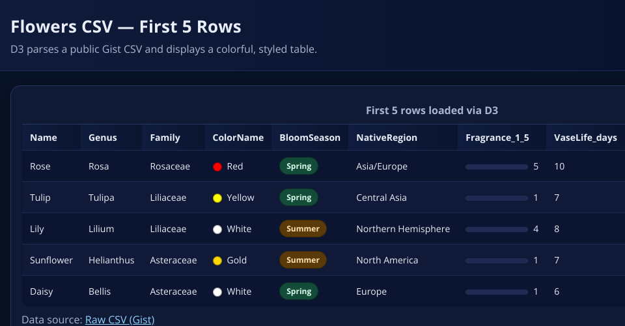625x326 pixels.
Task: Click the Spring badge in Daisy row
Action: point(299,291)
